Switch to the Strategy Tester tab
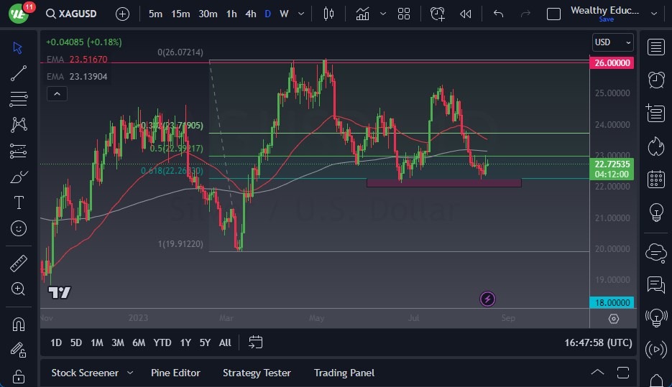 tap(257, 373)
